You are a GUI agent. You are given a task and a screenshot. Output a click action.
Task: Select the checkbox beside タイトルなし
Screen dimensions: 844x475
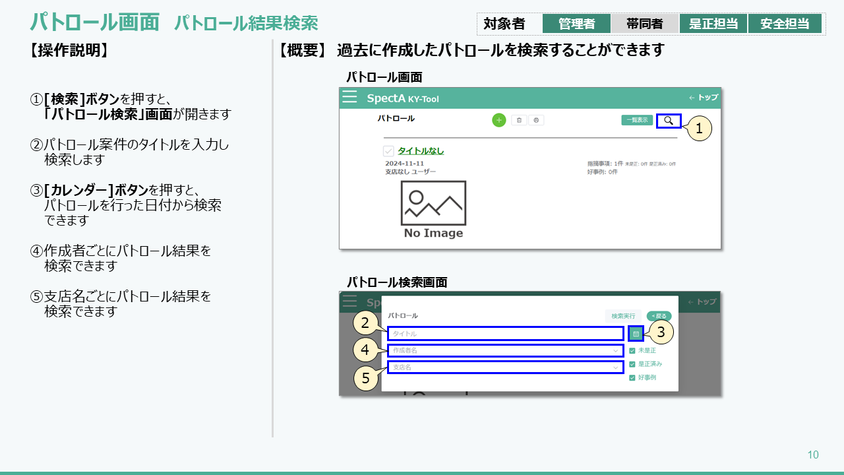(x=388, y=151)
